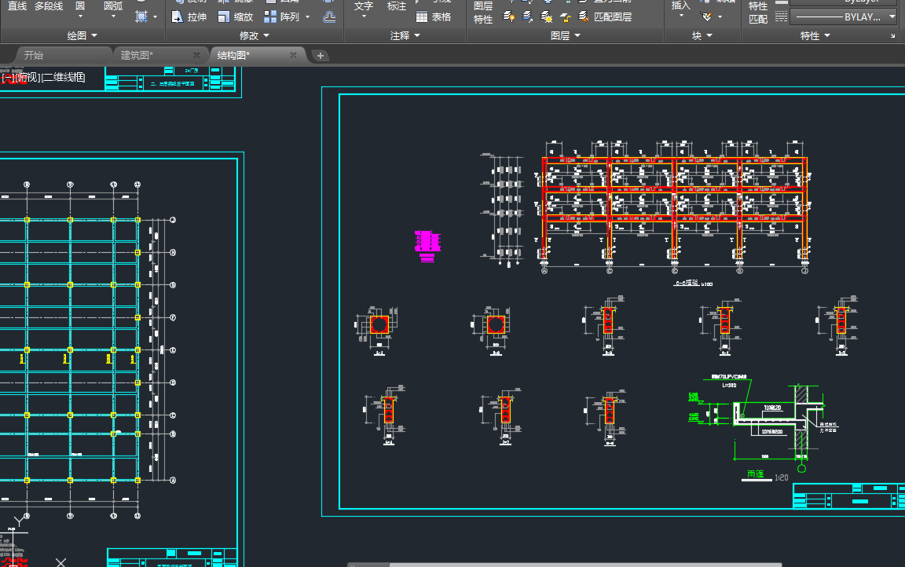Click the layer isolate icon with sun
Image resolution: width=905 pixels, height=567 pixels.
pyautogui.click(x=547, y=16)
